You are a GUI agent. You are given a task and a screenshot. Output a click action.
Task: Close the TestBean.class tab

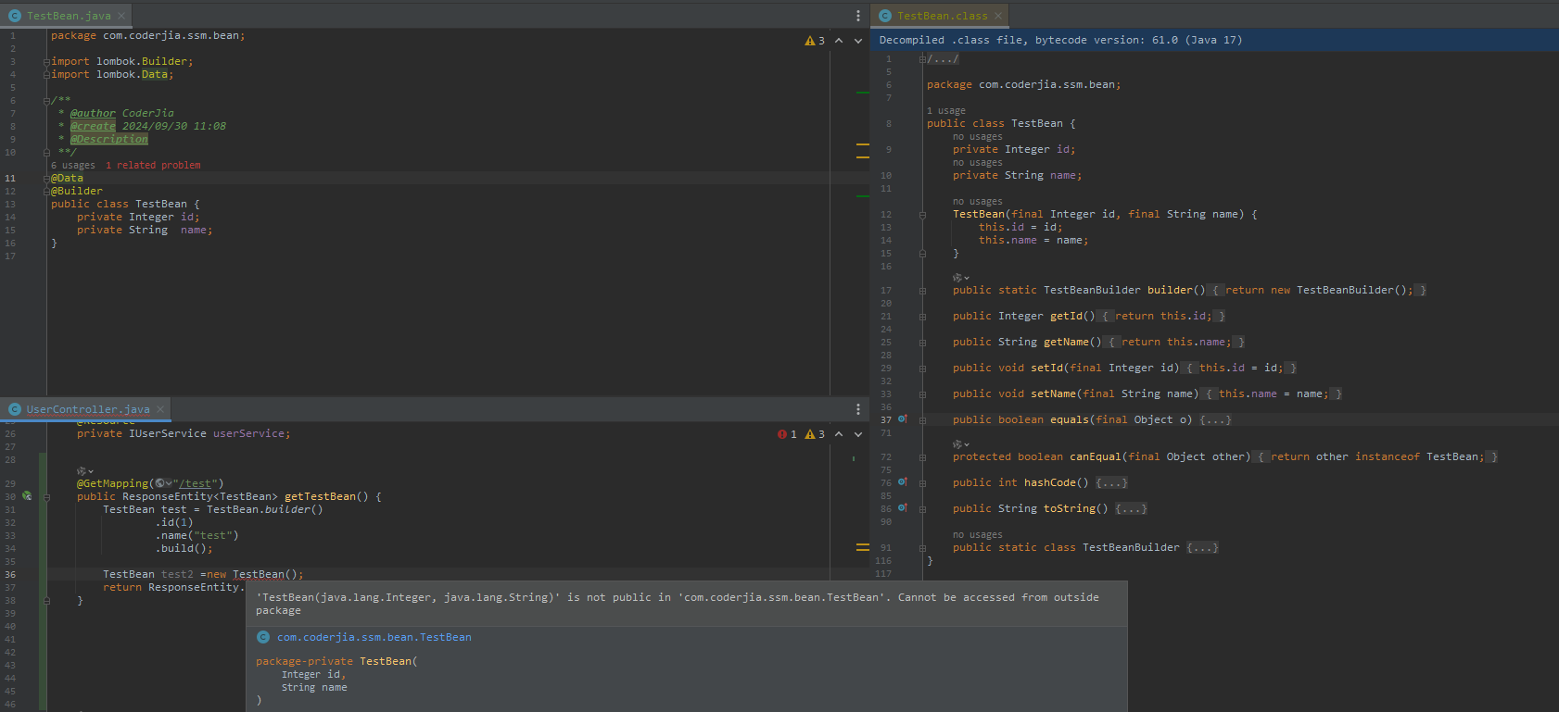(998, 16)
